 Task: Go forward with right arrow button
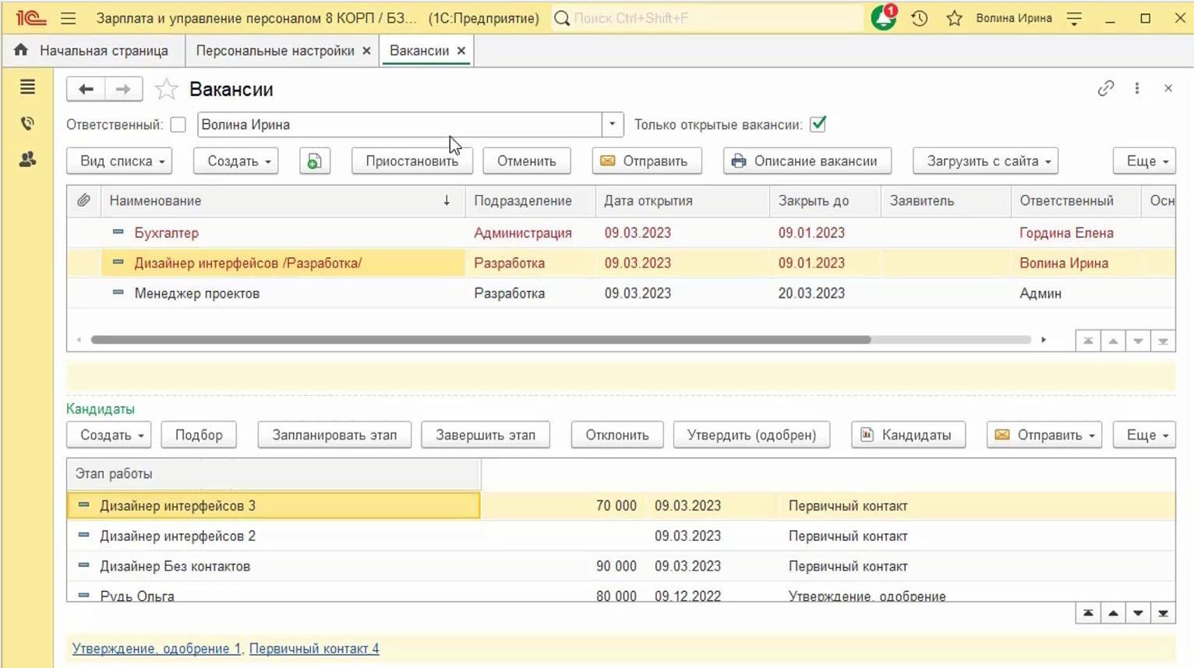[x=123, y=89]
